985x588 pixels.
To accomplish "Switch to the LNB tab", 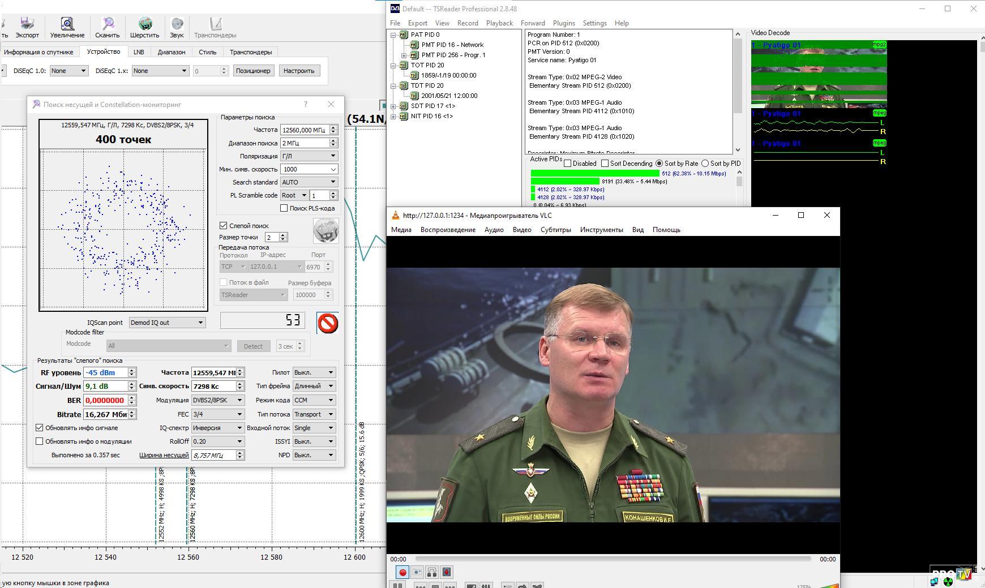I will coord(139,52).
